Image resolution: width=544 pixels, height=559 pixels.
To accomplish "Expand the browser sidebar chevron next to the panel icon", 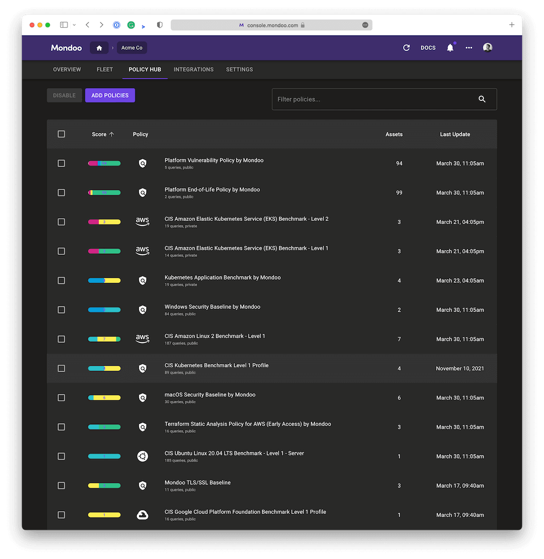I will pyautogui.click(x=74, y=24).
